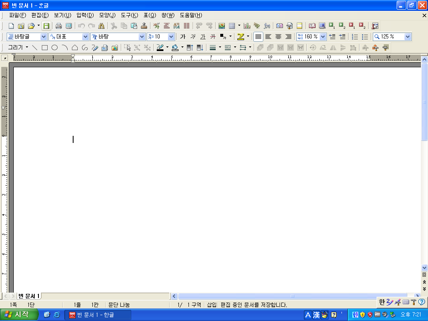Click the scissors cut icon
Screen dimensions: 428x321
point(114,26)
